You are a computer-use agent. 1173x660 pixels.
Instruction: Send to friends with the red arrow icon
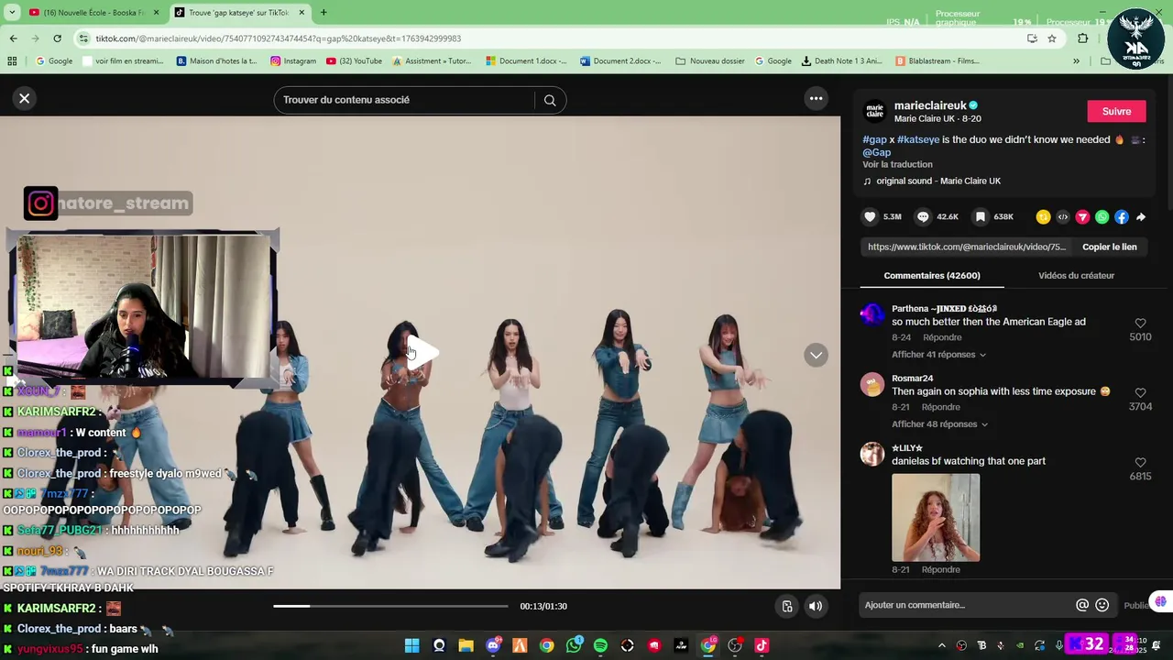[1082, 217]
